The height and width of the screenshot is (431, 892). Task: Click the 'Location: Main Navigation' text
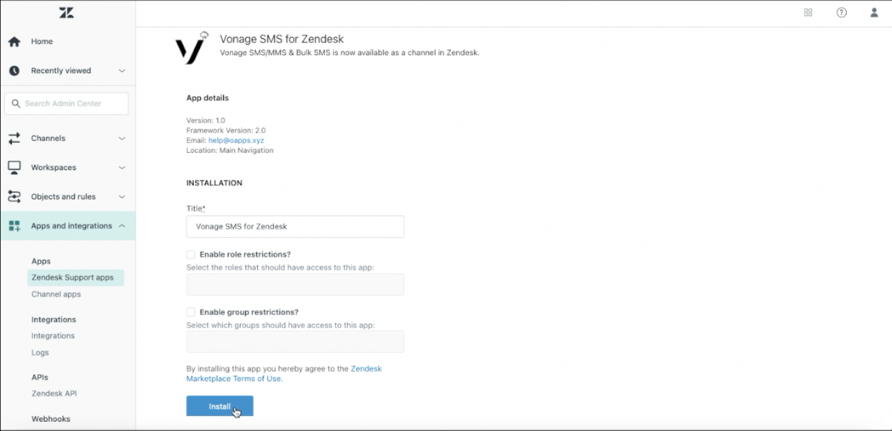(230, 150)
